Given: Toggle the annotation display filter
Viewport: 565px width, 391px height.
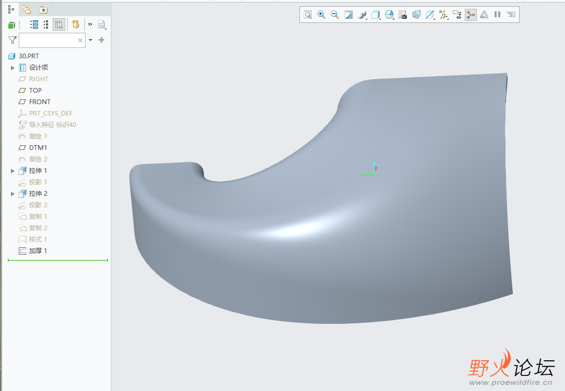Looking at the screenshot, I should point(457,15).
